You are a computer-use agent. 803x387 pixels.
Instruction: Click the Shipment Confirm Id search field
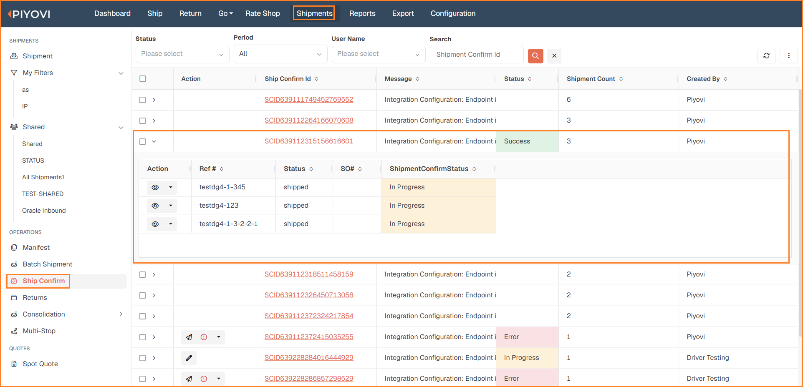point(477,55)
